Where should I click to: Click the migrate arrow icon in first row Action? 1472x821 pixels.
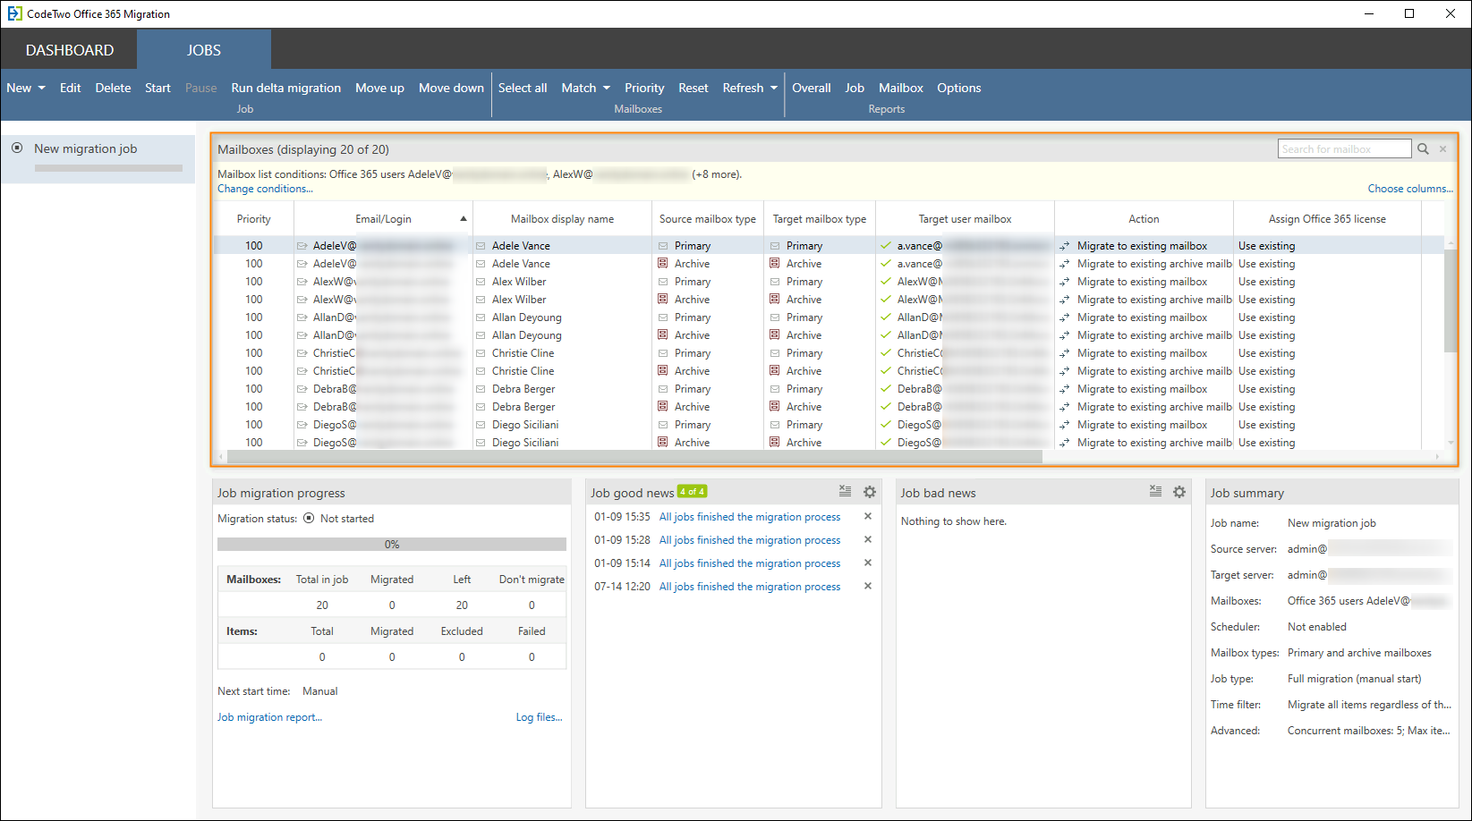(x=1065, y=246)
